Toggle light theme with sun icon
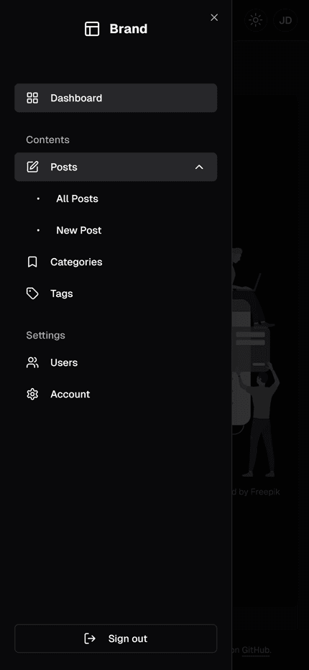This screenshot has height=670, width=309. (256, 20)
